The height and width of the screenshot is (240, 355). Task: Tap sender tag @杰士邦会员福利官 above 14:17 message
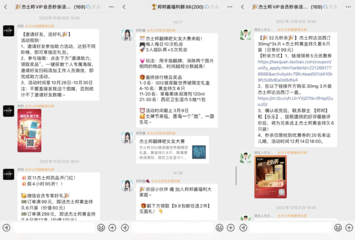[x=161, y=30]
